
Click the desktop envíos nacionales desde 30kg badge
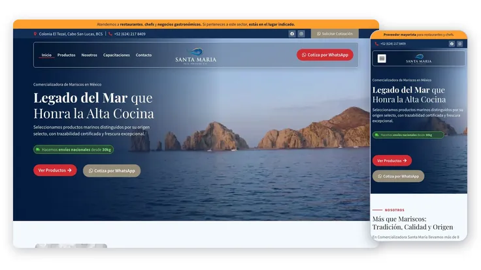click(74, 149)
